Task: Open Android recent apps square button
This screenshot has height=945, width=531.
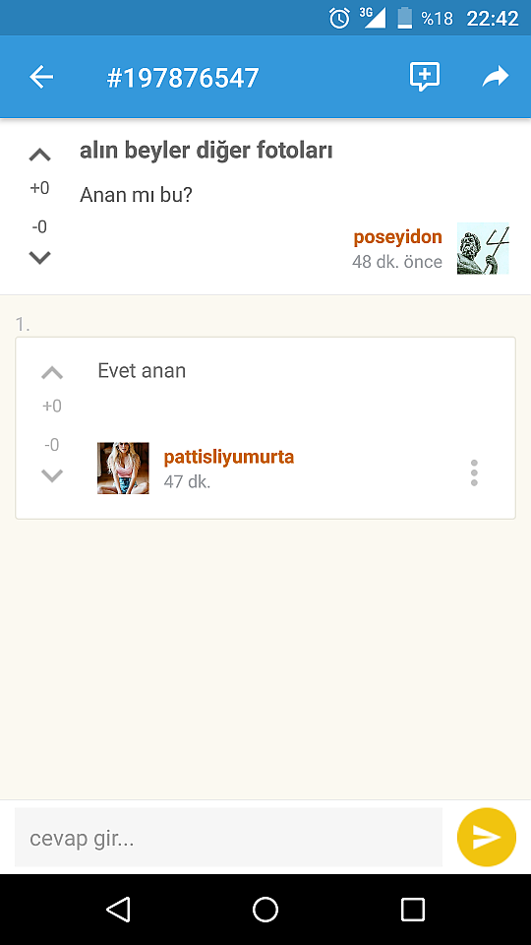Action: tap(413, 910)
